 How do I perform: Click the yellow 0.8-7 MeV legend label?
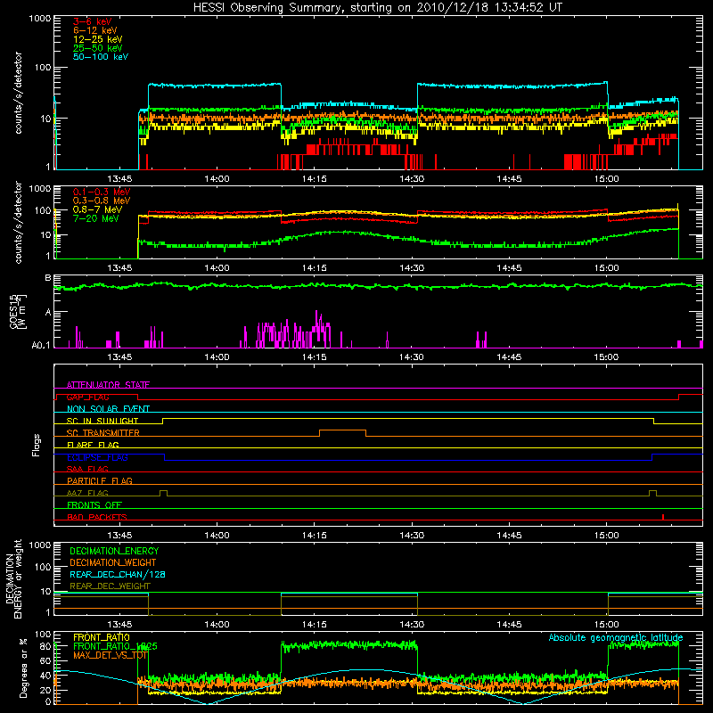pyautogui.click(x=97, y=209)
